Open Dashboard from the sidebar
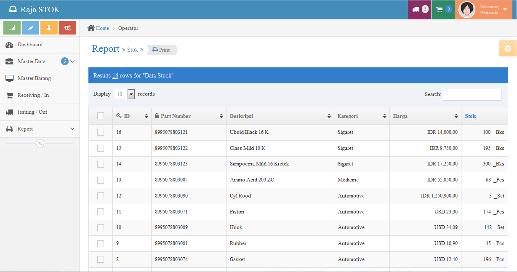 40,45
